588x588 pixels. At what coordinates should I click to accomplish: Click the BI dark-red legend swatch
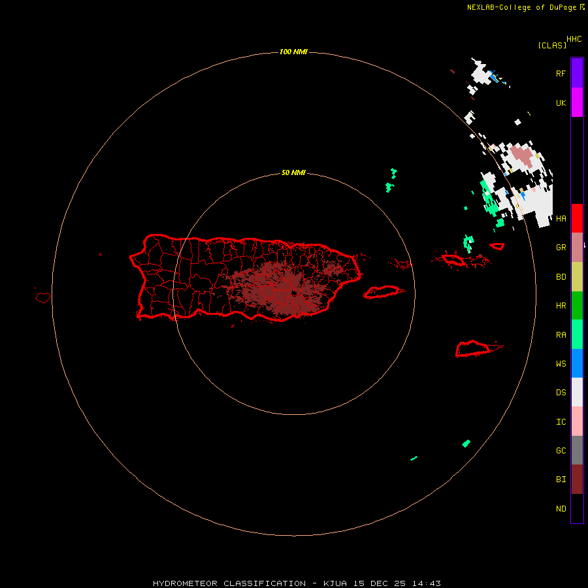(577, 480)
